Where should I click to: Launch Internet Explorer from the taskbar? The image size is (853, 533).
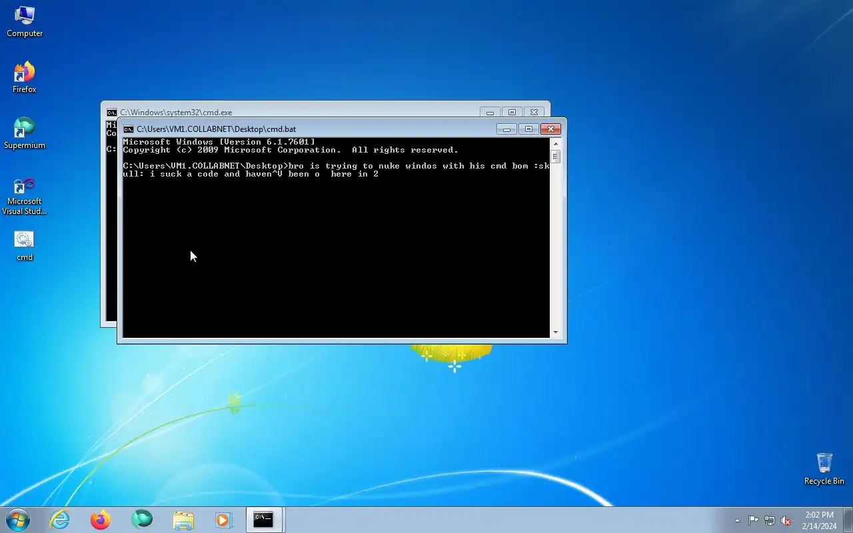click(60, 520)
